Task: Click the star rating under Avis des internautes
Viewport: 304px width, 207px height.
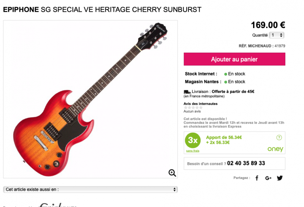Action: [193, 108]
